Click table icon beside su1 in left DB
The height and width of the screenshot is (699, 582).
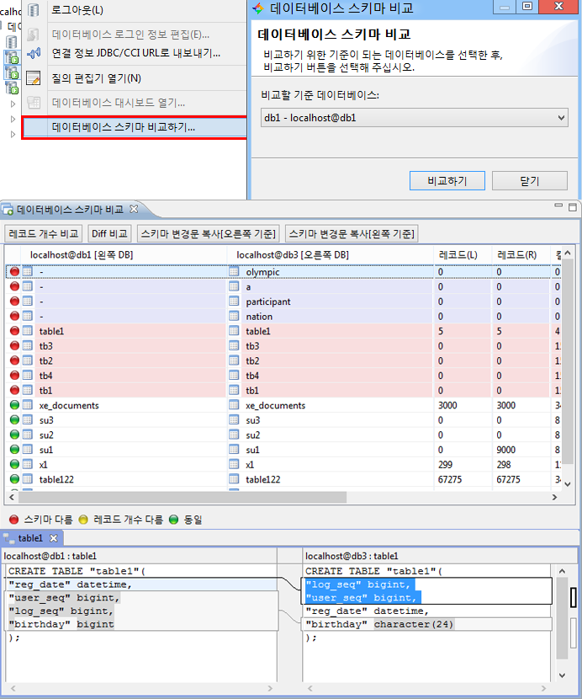coord(28,450)
